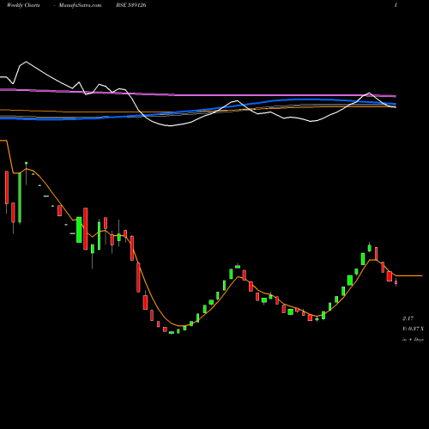Image resolution: width=429 pixels, height=429 pixels.
Task: Click the "V: 0.37 N" volume readout
Action: coord(413,329)
